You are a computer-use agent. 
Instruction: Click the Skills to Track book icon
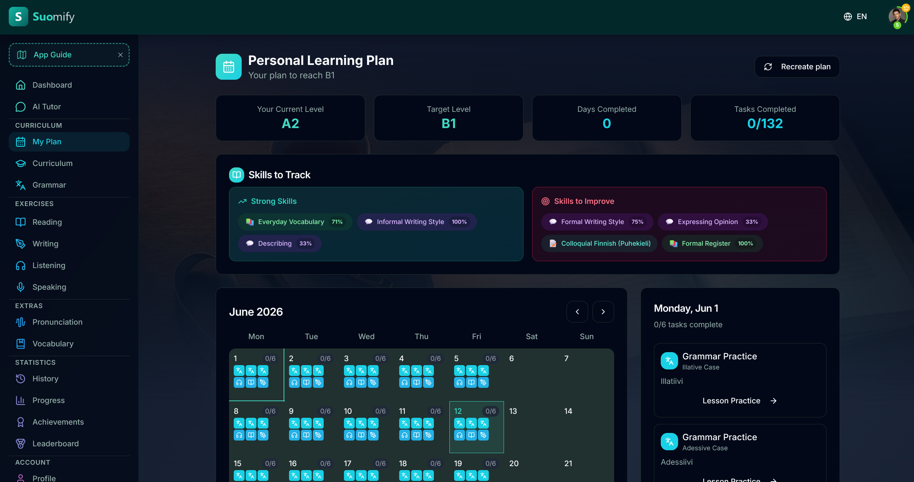point(237,175)
